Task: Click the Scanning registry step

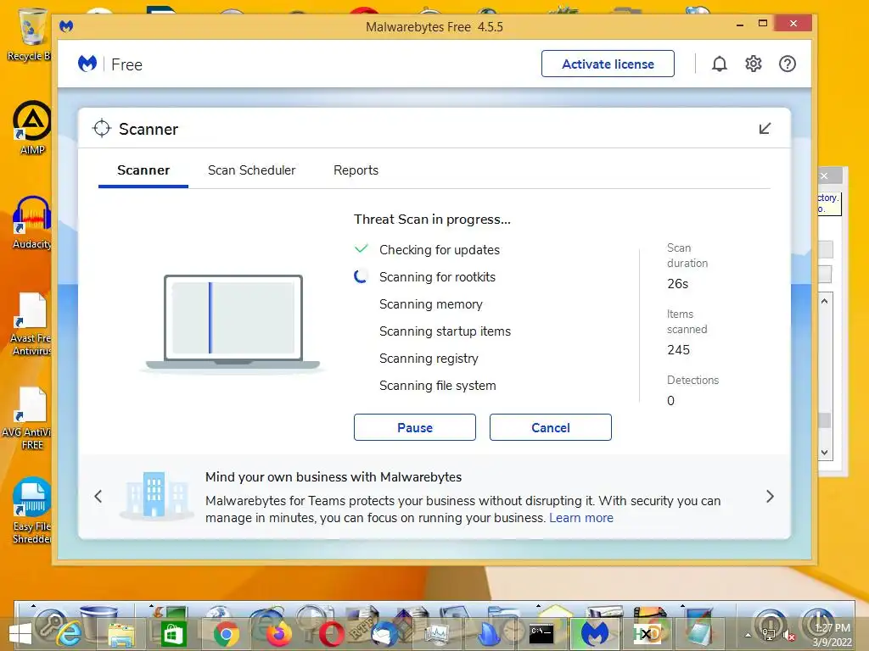Action: click(x=429, y=359)
